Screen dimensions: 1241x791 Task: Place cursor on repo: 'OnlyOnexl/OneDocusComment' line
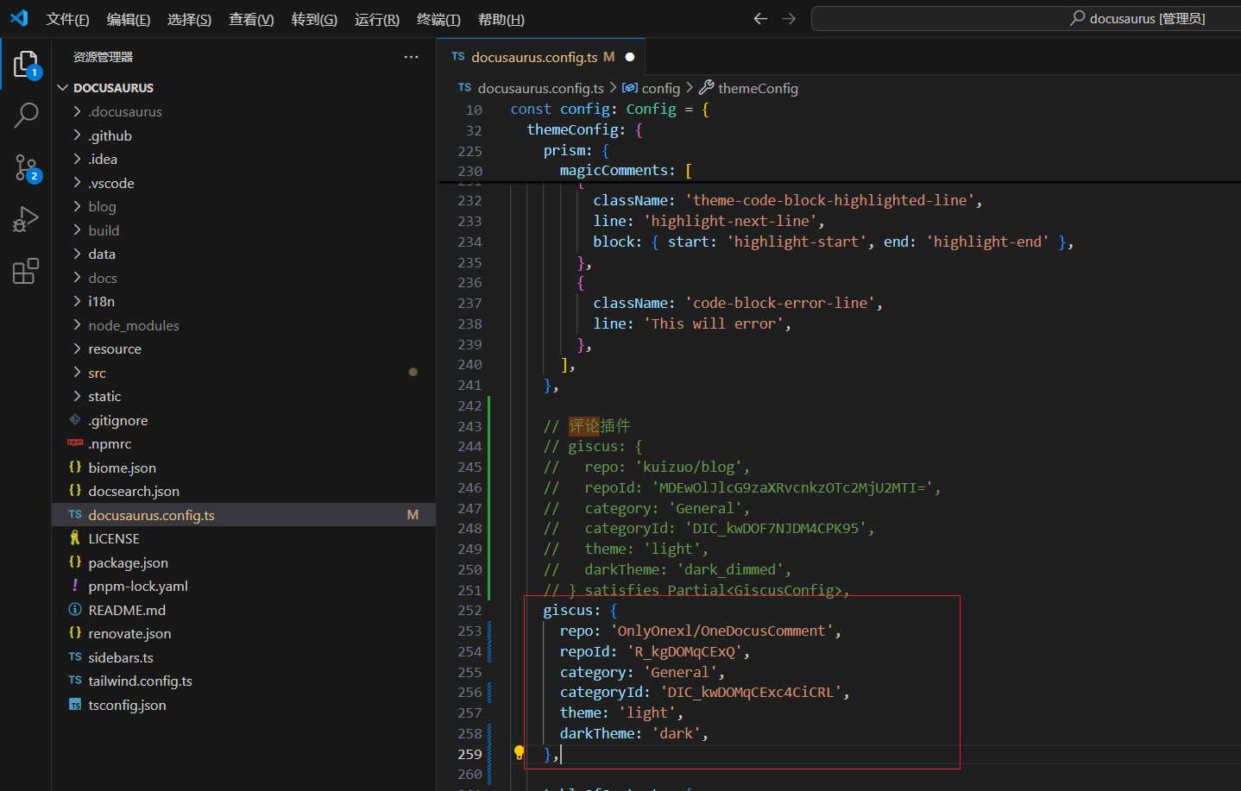click(700, 631)
